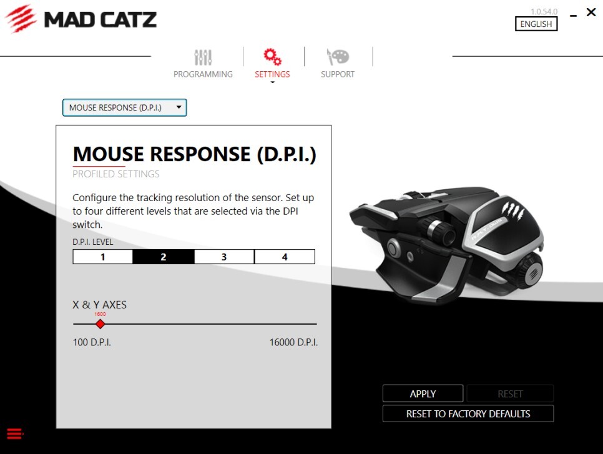Screen dimensions: 603x454
Task: Apply the current DPI settings
Action: point(423,393)
